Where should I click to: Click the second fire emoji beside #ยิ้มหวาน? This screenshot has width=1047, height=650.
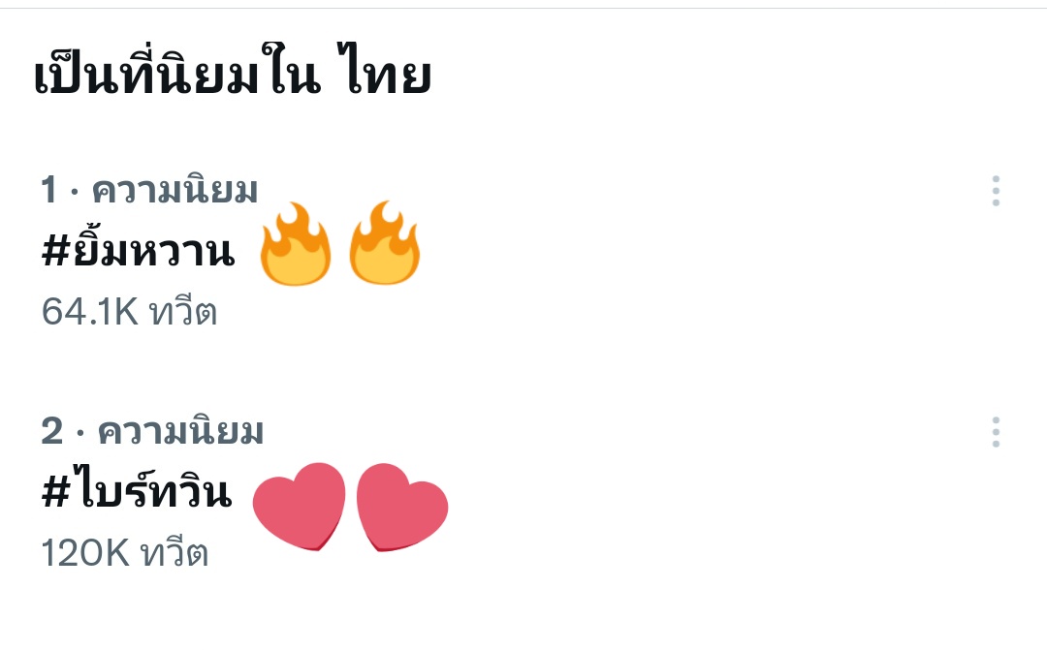385,243
